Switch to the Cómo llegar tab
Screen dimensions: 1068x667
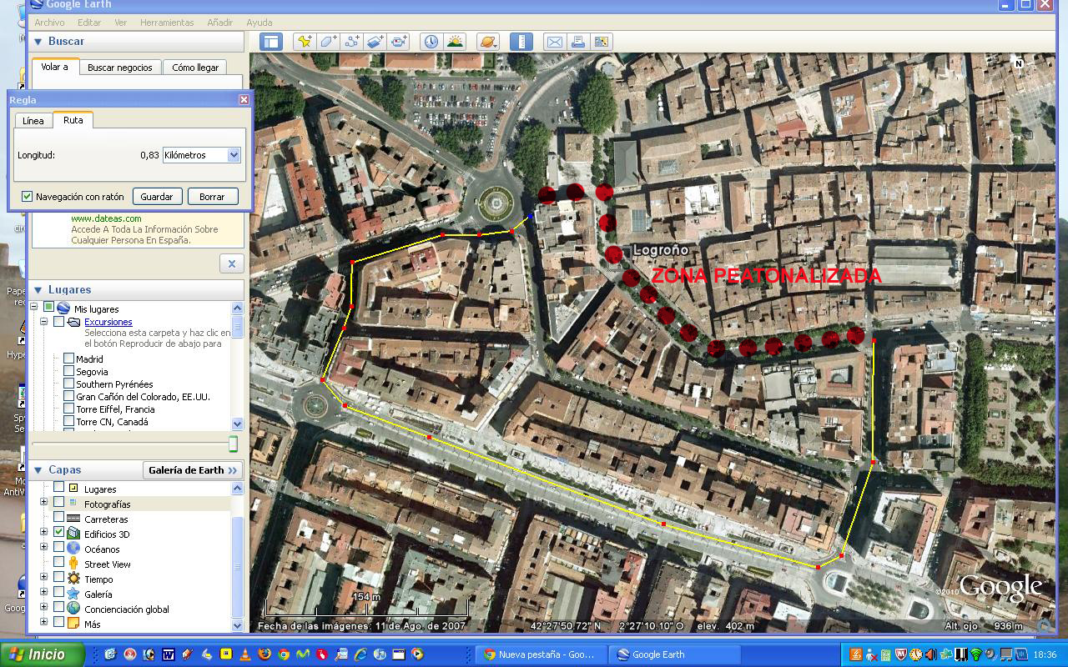195,68
